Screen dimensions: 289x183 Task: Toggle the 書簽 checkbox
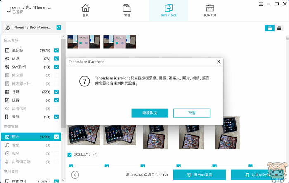tap(57, 117)
